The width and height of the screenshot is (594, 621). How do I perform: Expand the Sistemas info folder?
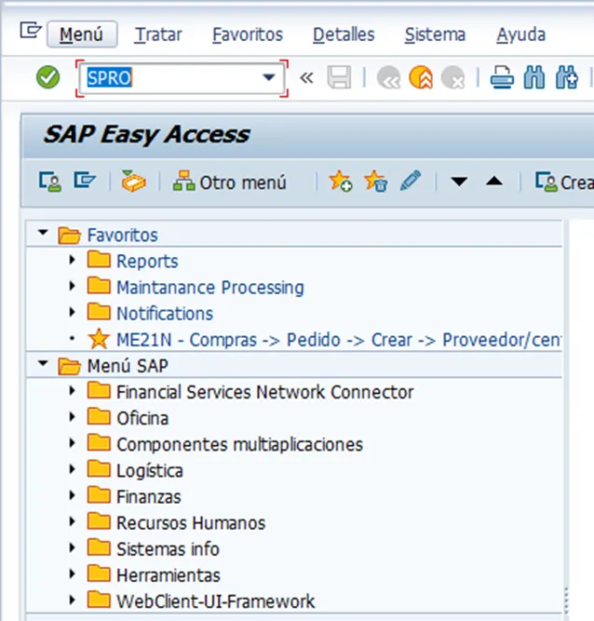(x=72, y=547)
